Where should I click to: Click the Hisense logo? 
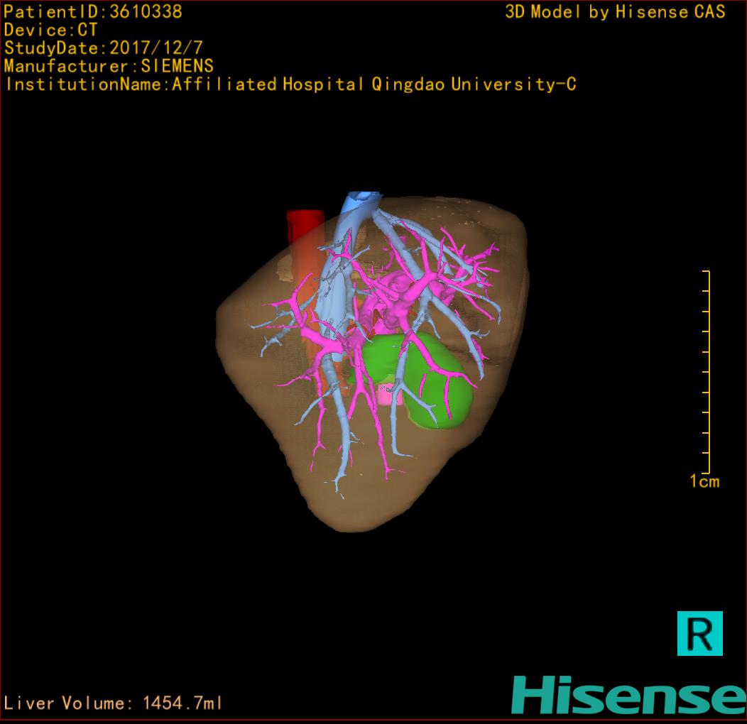pyautogui.click(x=628, y=694)
